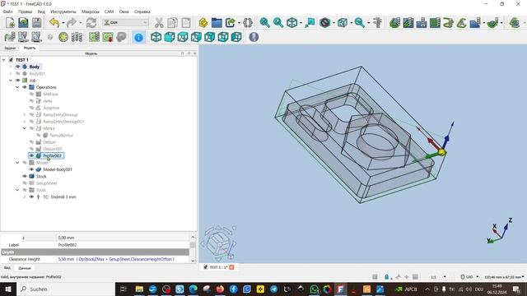Screen dimensions: 527x296
Task: Open the Правка menu
Action: pyautogui.click(x=26, y=12)
